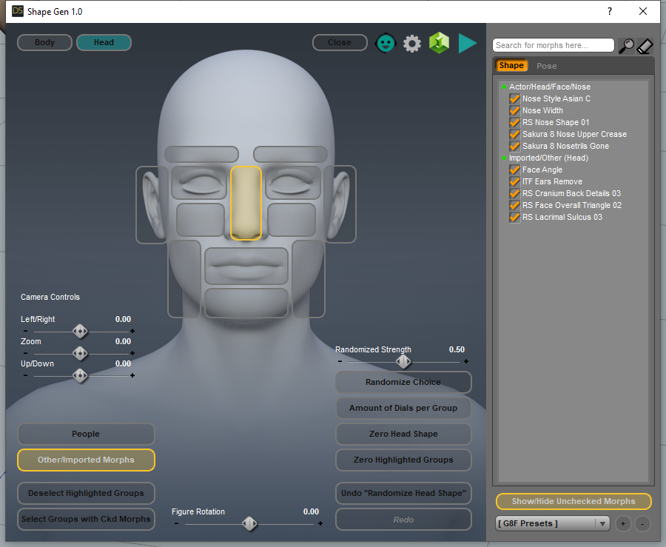This screenshot has width=666, height=547.
Task: Click the Left/Right camera slider handle
Action: click(80, 331)
